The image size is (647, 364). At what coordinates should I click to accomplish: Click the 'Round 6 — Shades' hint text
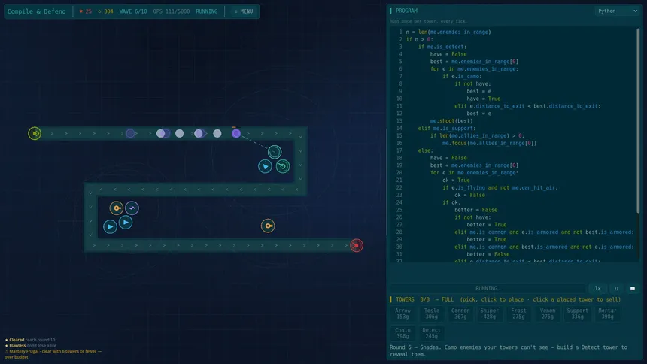[x=509, y=350]
